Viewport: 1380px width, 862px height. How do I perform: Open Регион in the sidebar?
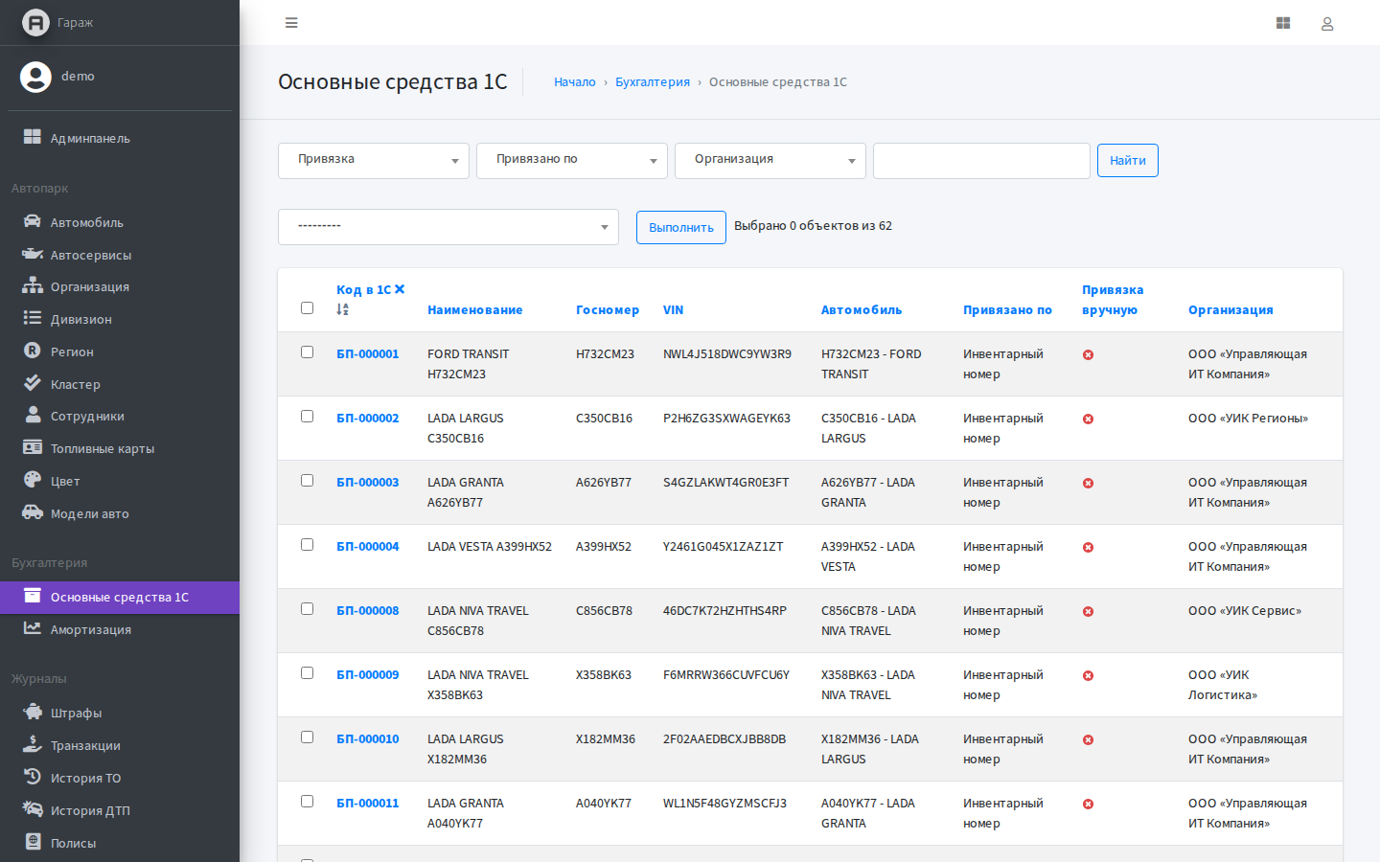coord(120,352)
